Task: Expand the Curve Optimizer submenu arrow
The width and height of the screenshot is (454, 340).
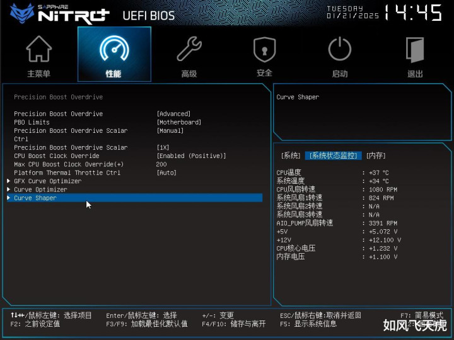Action: (x=9, y=190)
